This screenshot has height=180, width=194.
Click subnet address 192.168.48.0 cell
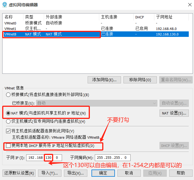click(x=166, y=29)
